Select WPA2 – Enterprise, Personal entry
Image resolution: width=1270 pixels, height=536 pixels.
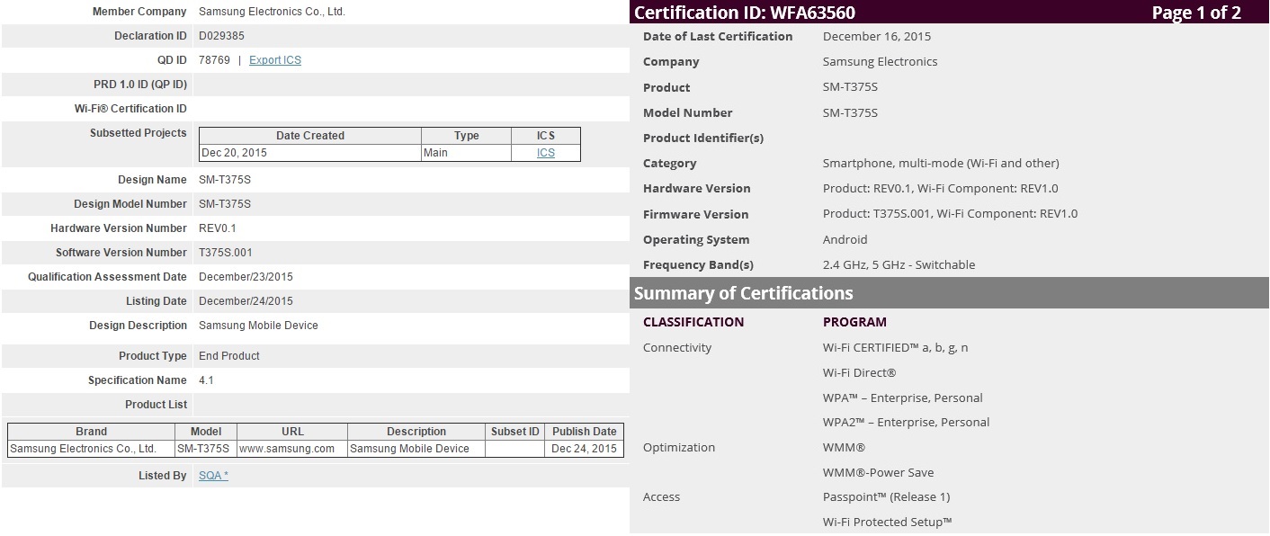[x=906, y=423]
